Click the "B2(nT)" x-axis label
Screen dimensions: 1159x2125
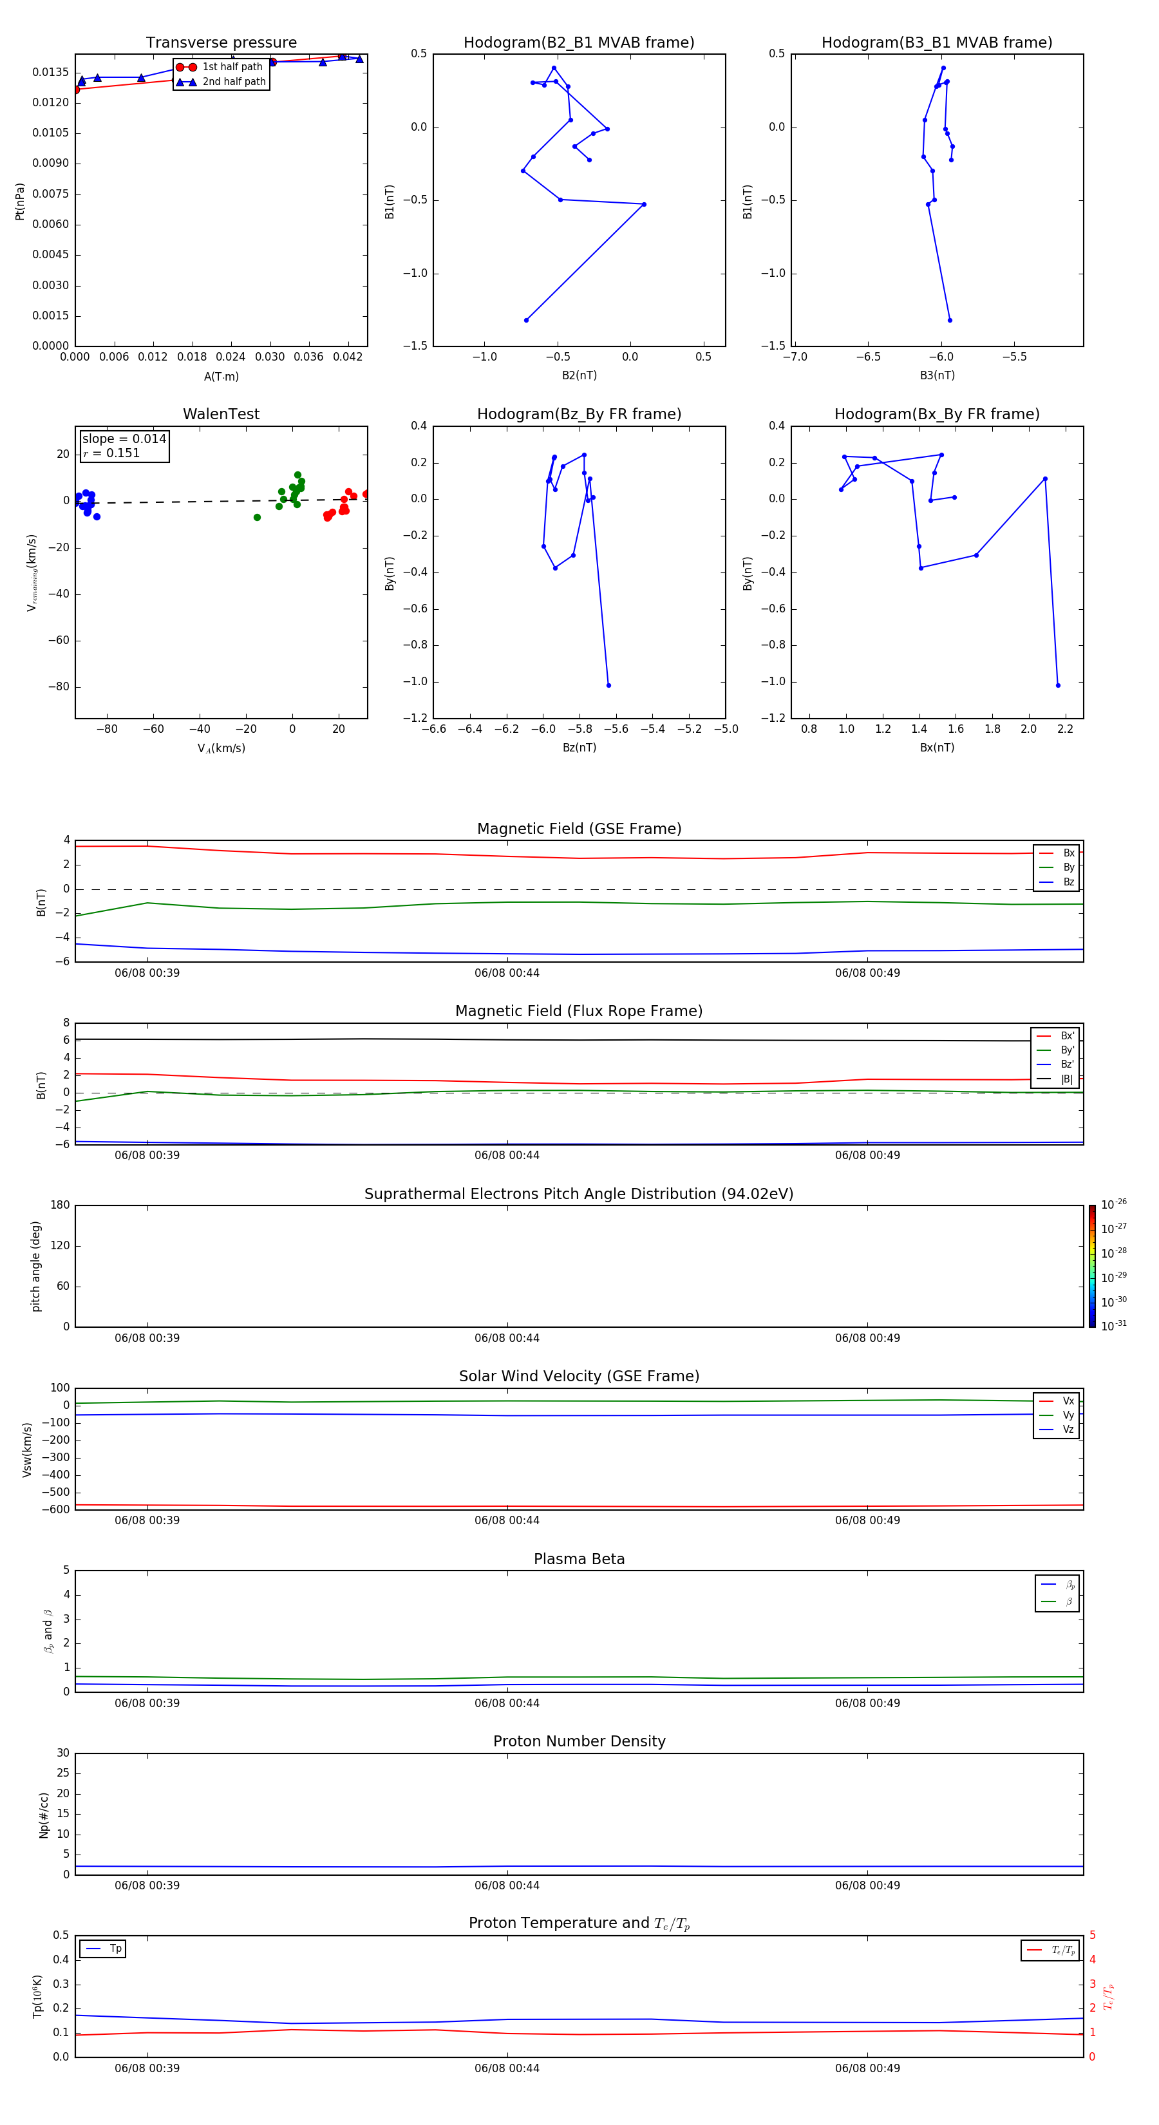coord(579,375)
